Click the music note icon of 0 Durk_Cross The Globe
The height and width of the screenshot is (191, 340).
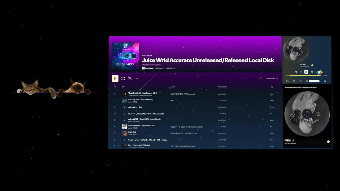(x=124, y=140)
